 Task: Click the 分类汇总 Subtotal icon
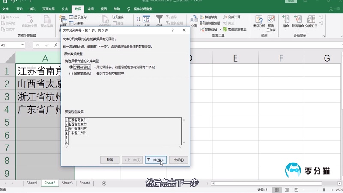(311, 21)
